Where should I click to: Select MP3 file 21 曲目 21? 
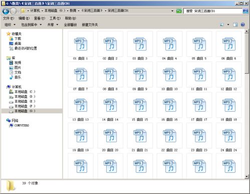(140, 137)
